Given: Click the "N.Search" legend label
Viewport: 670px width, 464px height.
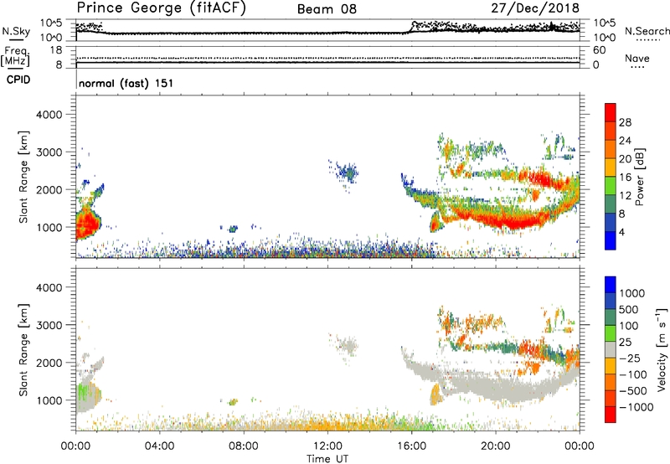Looking at the screenshot, I should tap(647, 31).
